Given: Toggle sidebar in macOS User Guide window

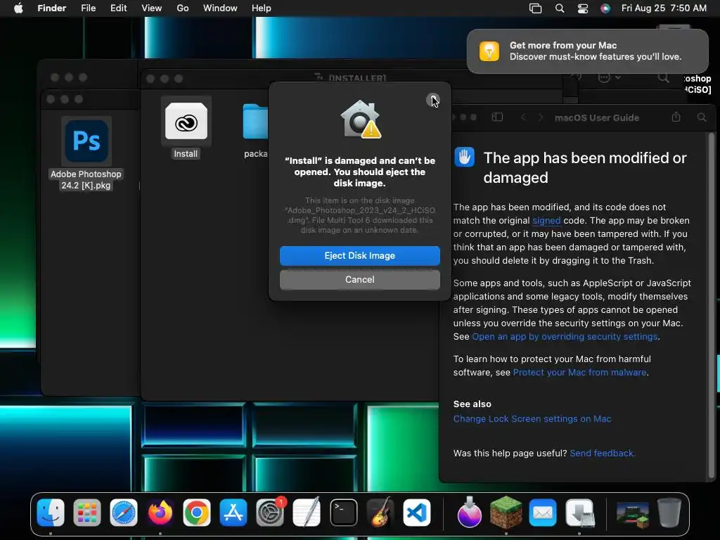Looking at the screenshot, I should point(497,117).
